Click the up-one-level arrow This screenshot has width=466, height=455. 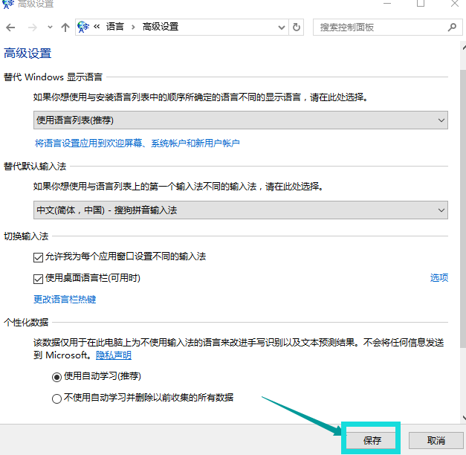(x=65, y=28)
